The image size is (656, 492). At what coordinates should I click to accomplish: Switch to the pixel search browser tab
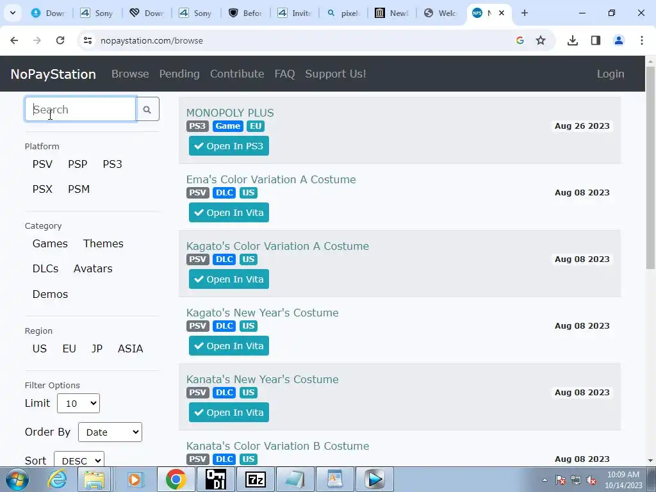(343, 13)
